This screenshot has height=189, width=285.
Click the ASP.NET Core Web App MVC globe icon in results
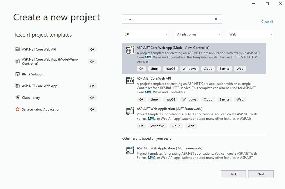click(x=130, y=50)
